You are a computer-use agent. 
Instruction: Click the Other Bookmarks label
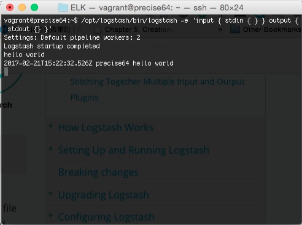pyautogui.click(x=272, y=29)
